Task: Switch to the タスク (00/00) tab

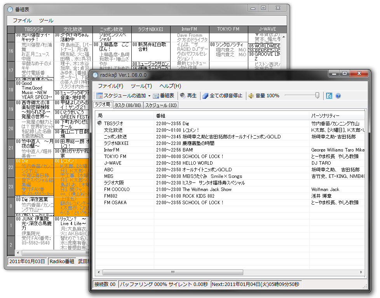Action: tap(128, 105)
